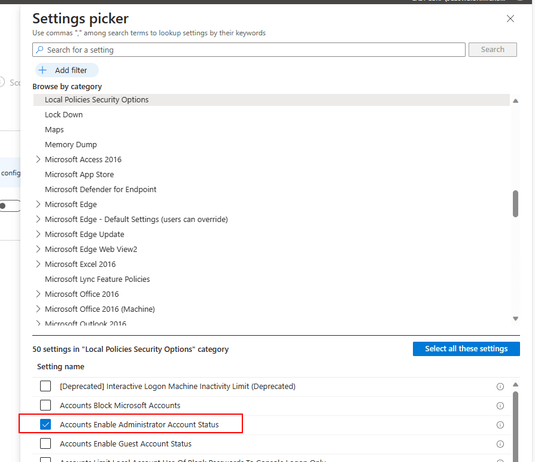
Task: Expand the Microsoft Edge category
Action: (x=38, y=204)
